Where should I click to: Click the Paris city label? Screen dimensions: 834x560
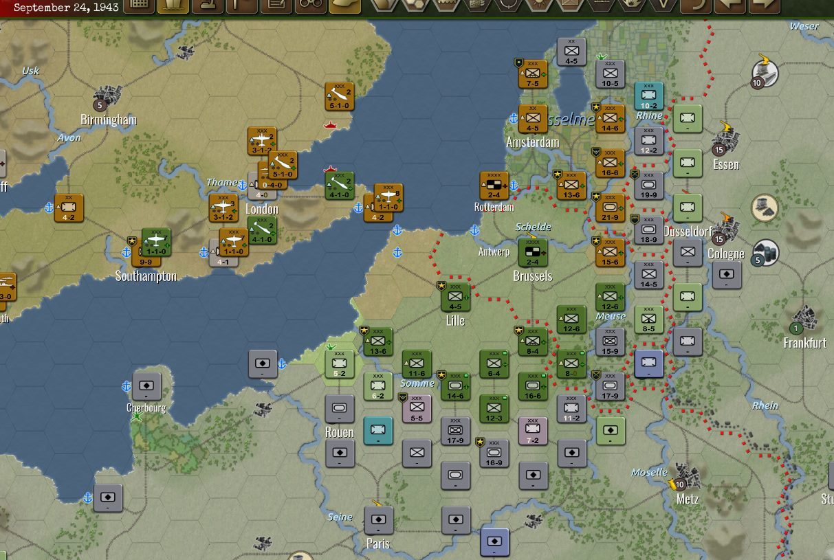tap(377, 544)
